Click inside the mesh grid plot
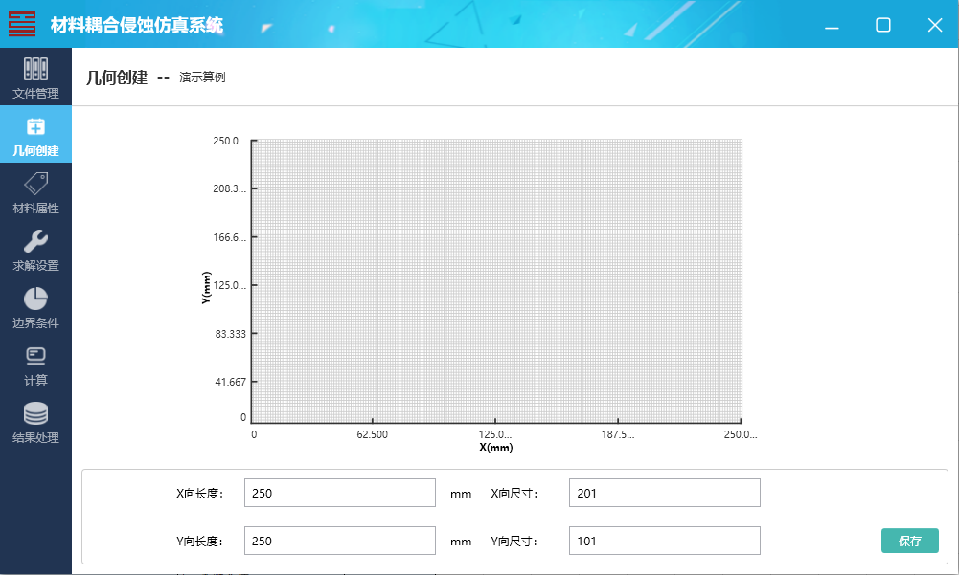Screen dimensions: 959x575 (496, 281)
